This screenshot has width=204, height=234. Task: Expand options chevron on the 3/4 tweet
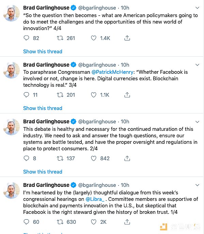point(197,65)
